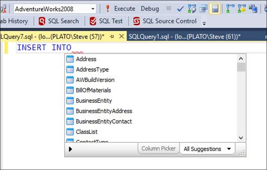Open toolbar overflow options arrow
This screenshot has width=267, height=170.
coord(204,23)
